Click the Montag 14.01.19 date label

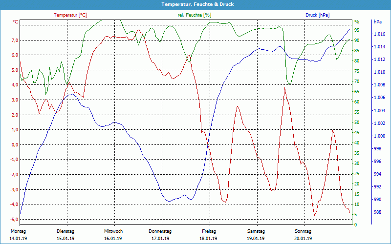(18, 235)
